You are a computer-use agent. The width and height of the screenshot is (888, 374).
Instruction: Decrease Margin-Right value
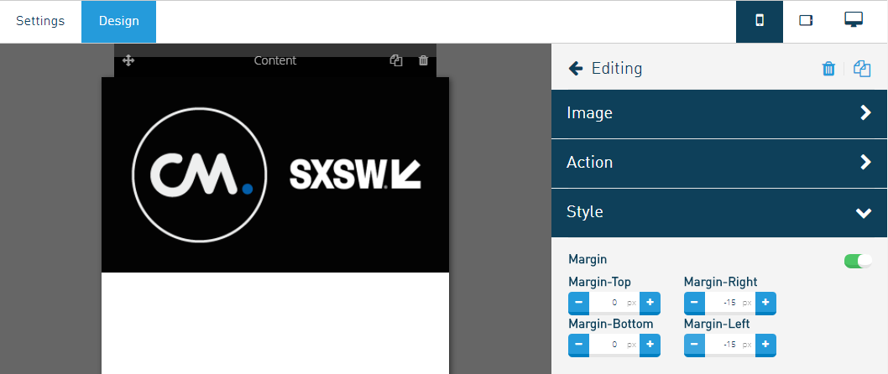point(694,303)
